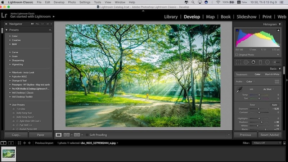The width and height of the screenshot is (288, 162).
Task: Select the Radial Filter tool
Action: click(x=267, y=62)
